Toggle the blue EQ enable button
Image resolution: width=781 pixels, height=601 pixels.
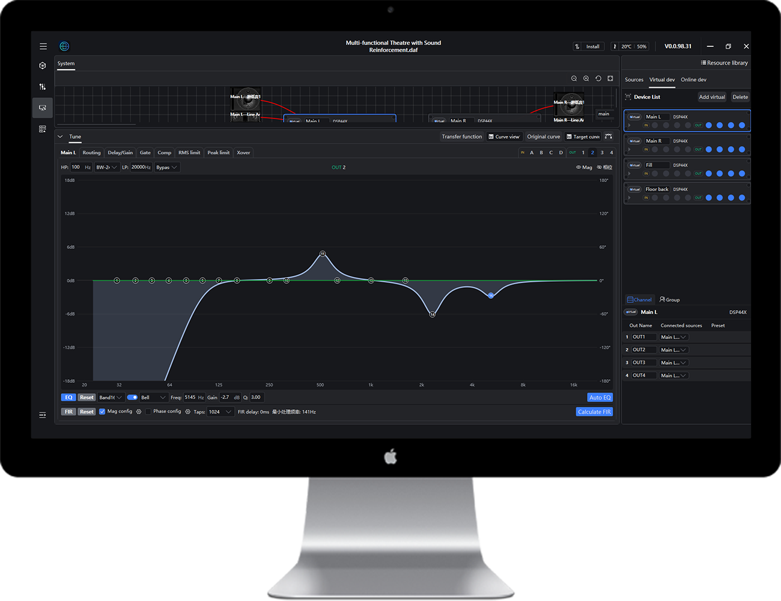click(x=68, y=397)
